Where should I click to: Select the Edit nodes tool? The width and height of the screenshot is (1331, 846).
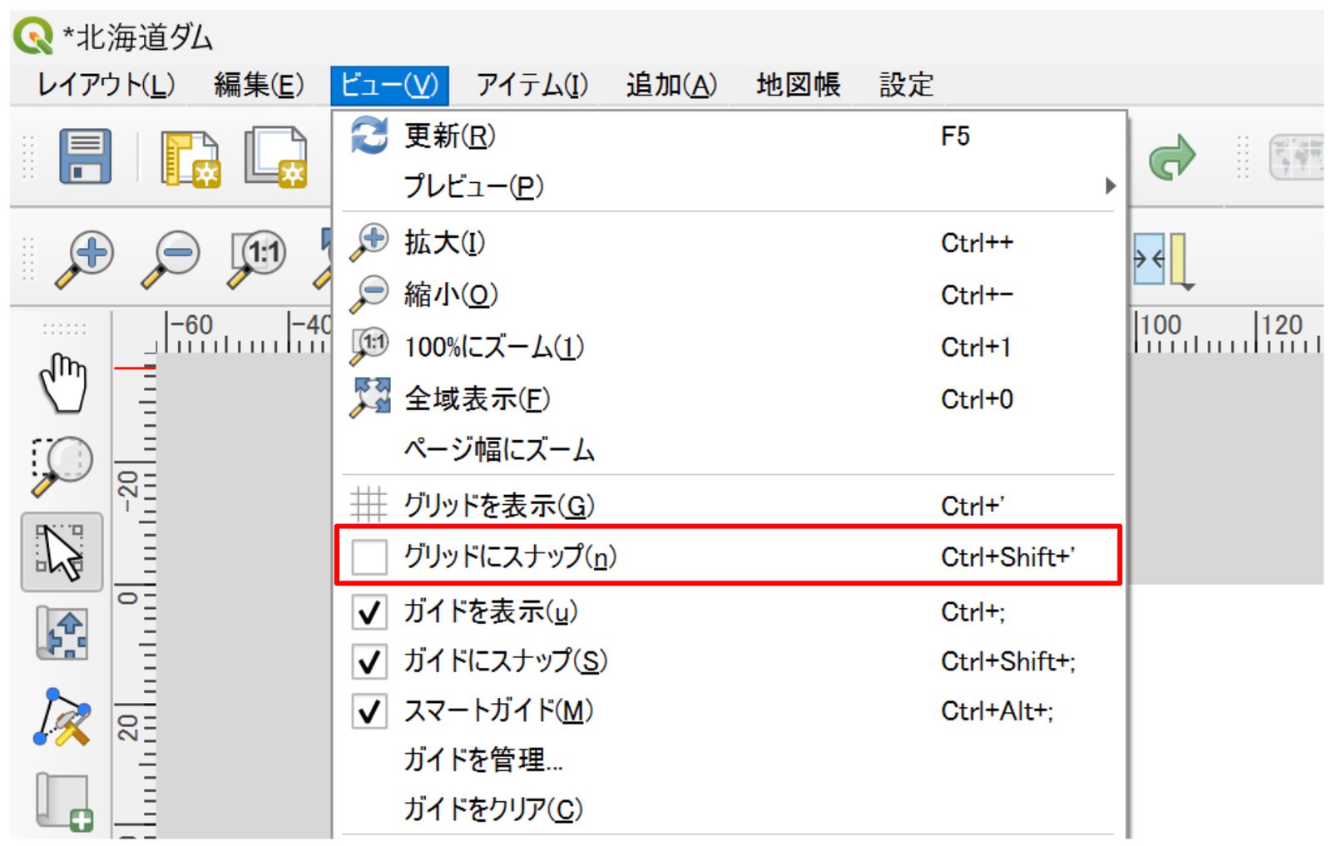pyautogui.click(x=62, y=717)
